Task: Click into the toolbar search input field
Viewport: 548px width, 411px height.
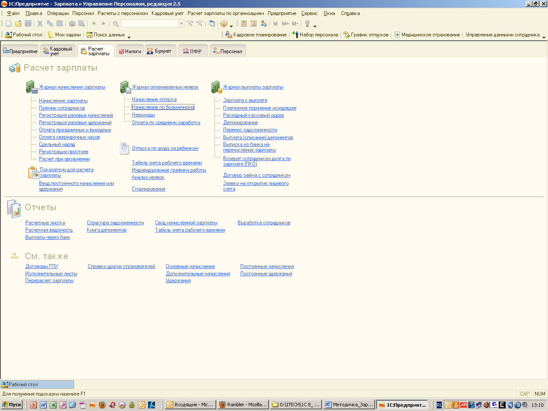Action: (x=149, y=24)
